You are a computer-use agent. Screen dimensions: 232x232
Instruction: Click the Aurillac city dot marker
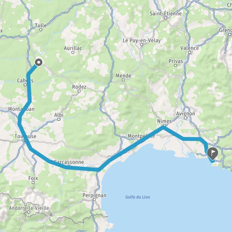click(73, 52)
